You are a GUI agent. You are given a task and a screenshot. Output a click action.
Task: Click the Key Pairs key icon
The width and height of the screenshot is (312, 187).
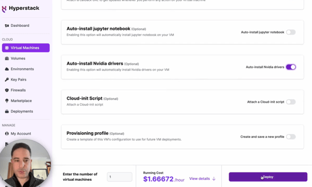pos(7,80)
